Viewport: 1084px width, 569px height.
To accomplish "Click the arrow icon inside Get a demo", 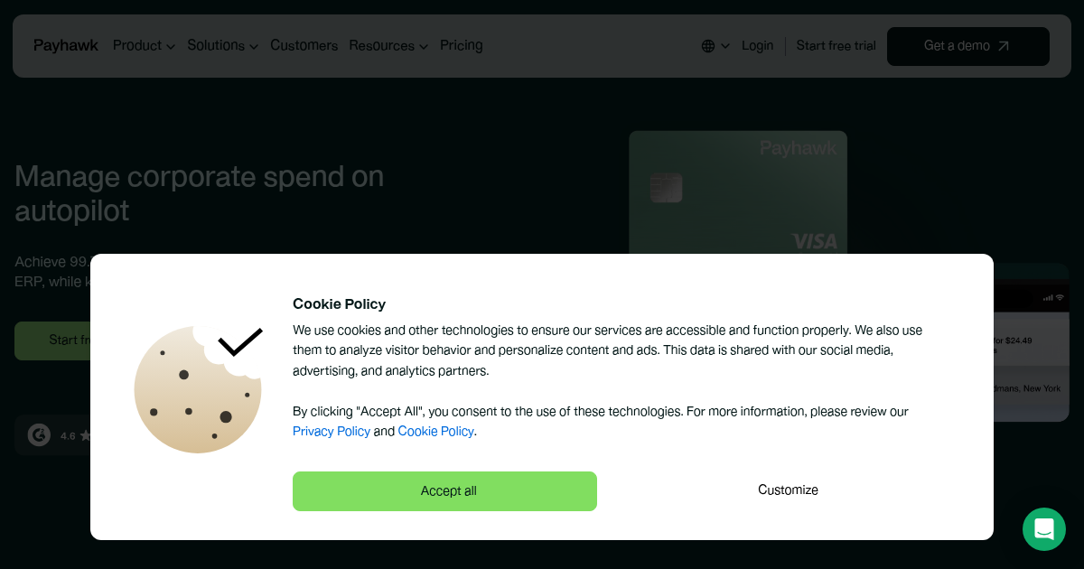I will (1005, 45).
